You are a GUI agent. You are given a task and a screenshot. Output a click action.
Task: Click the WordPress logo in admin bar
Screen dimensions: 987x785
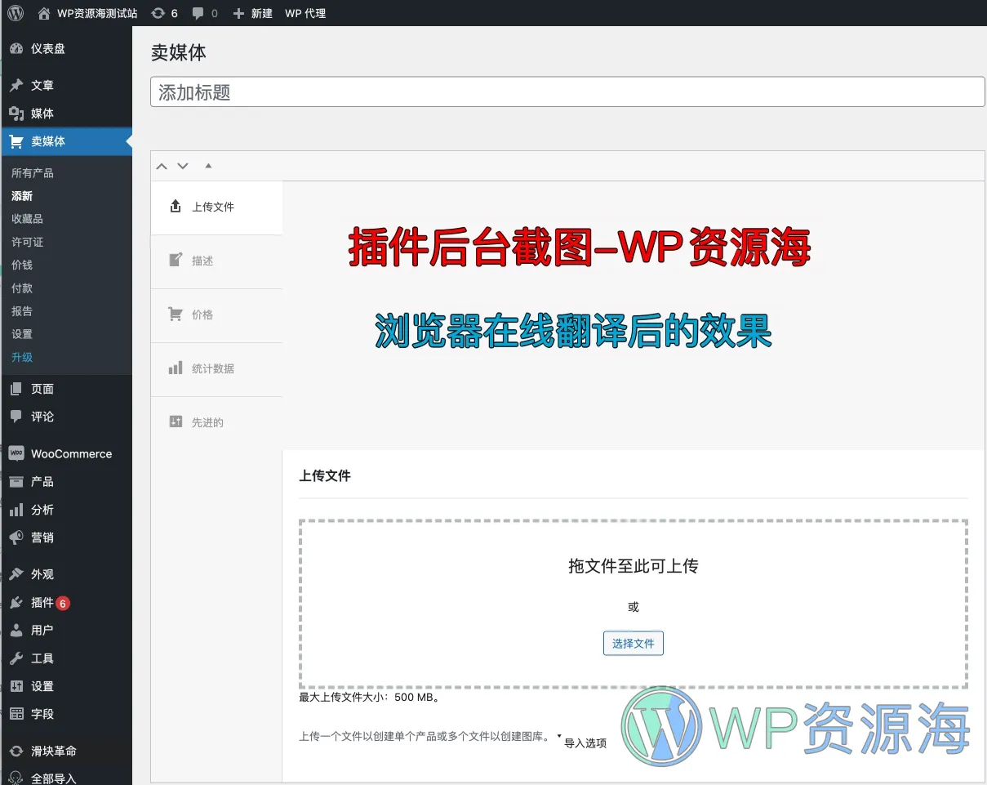15,13
